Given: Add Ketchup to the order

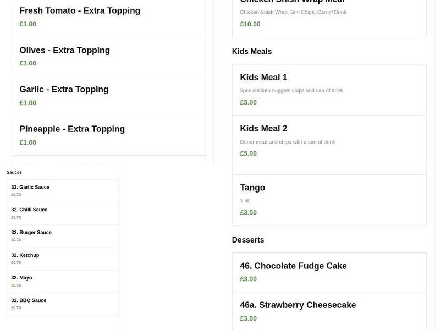Looking at the screenshot, I should [25, 255].
